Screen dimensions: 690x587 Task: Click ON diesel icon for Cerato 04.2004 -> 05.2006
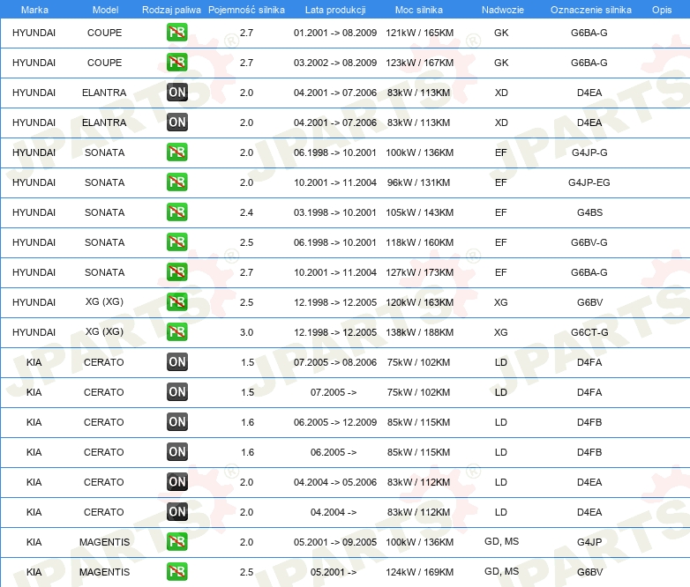176,481
